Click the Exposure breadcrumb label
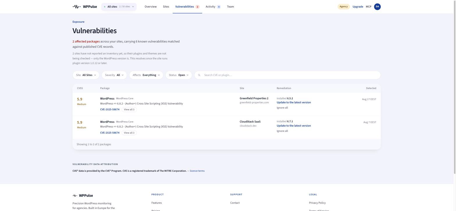The width and height of the screenshot is (456, 211). pyautogui.click(x=79, y=22)
